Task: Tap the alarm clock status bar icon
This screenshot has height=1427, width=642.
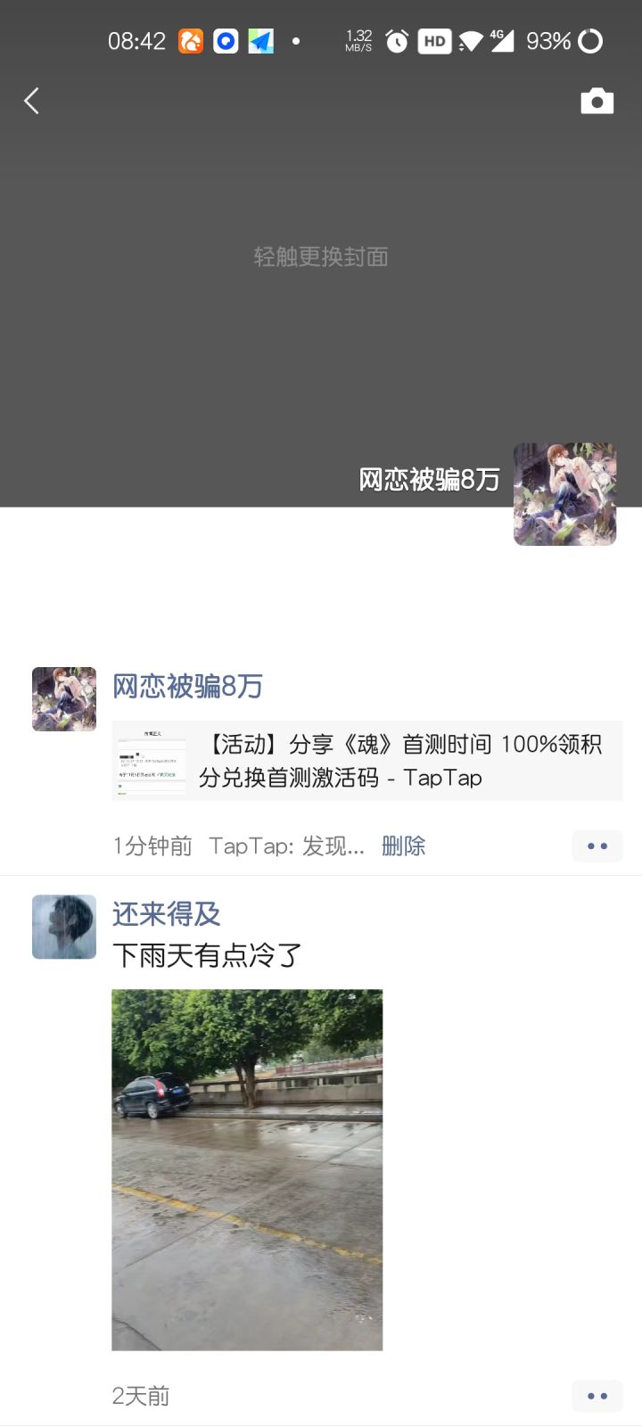Action: 397,41
